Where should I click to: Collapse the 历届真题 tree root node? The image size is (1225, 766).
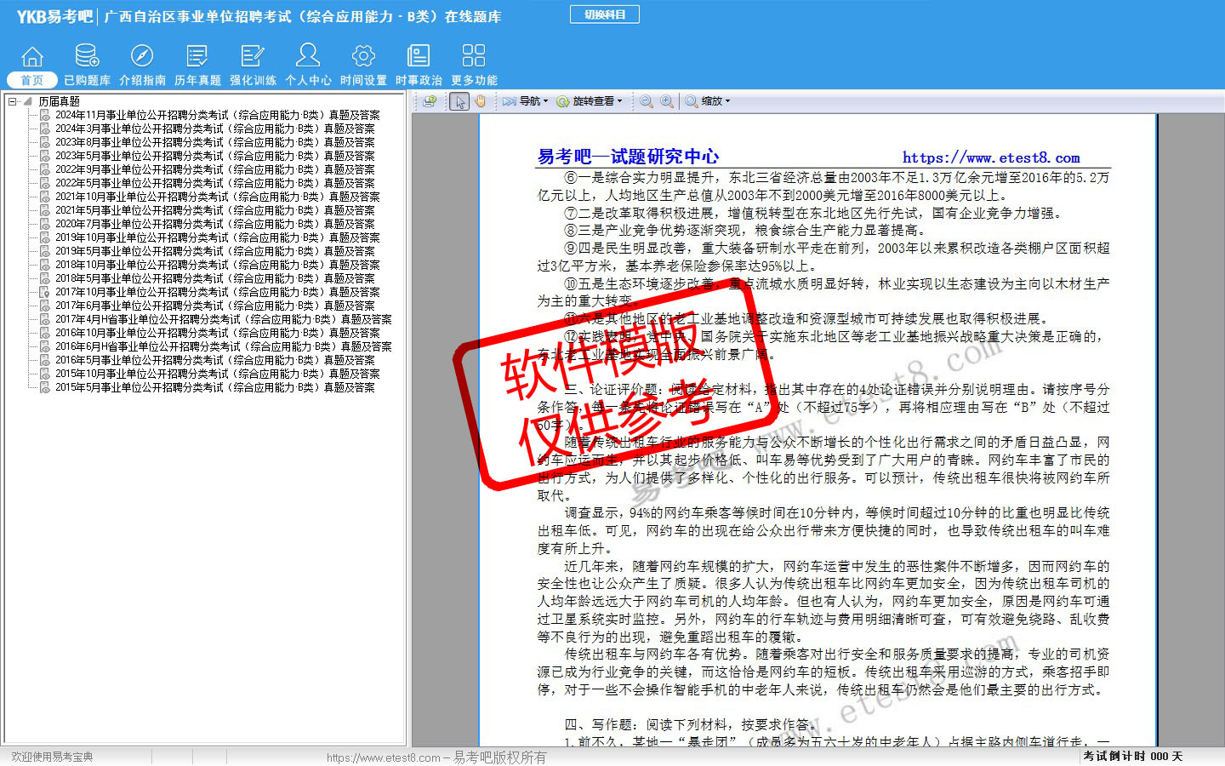[13, 101]
